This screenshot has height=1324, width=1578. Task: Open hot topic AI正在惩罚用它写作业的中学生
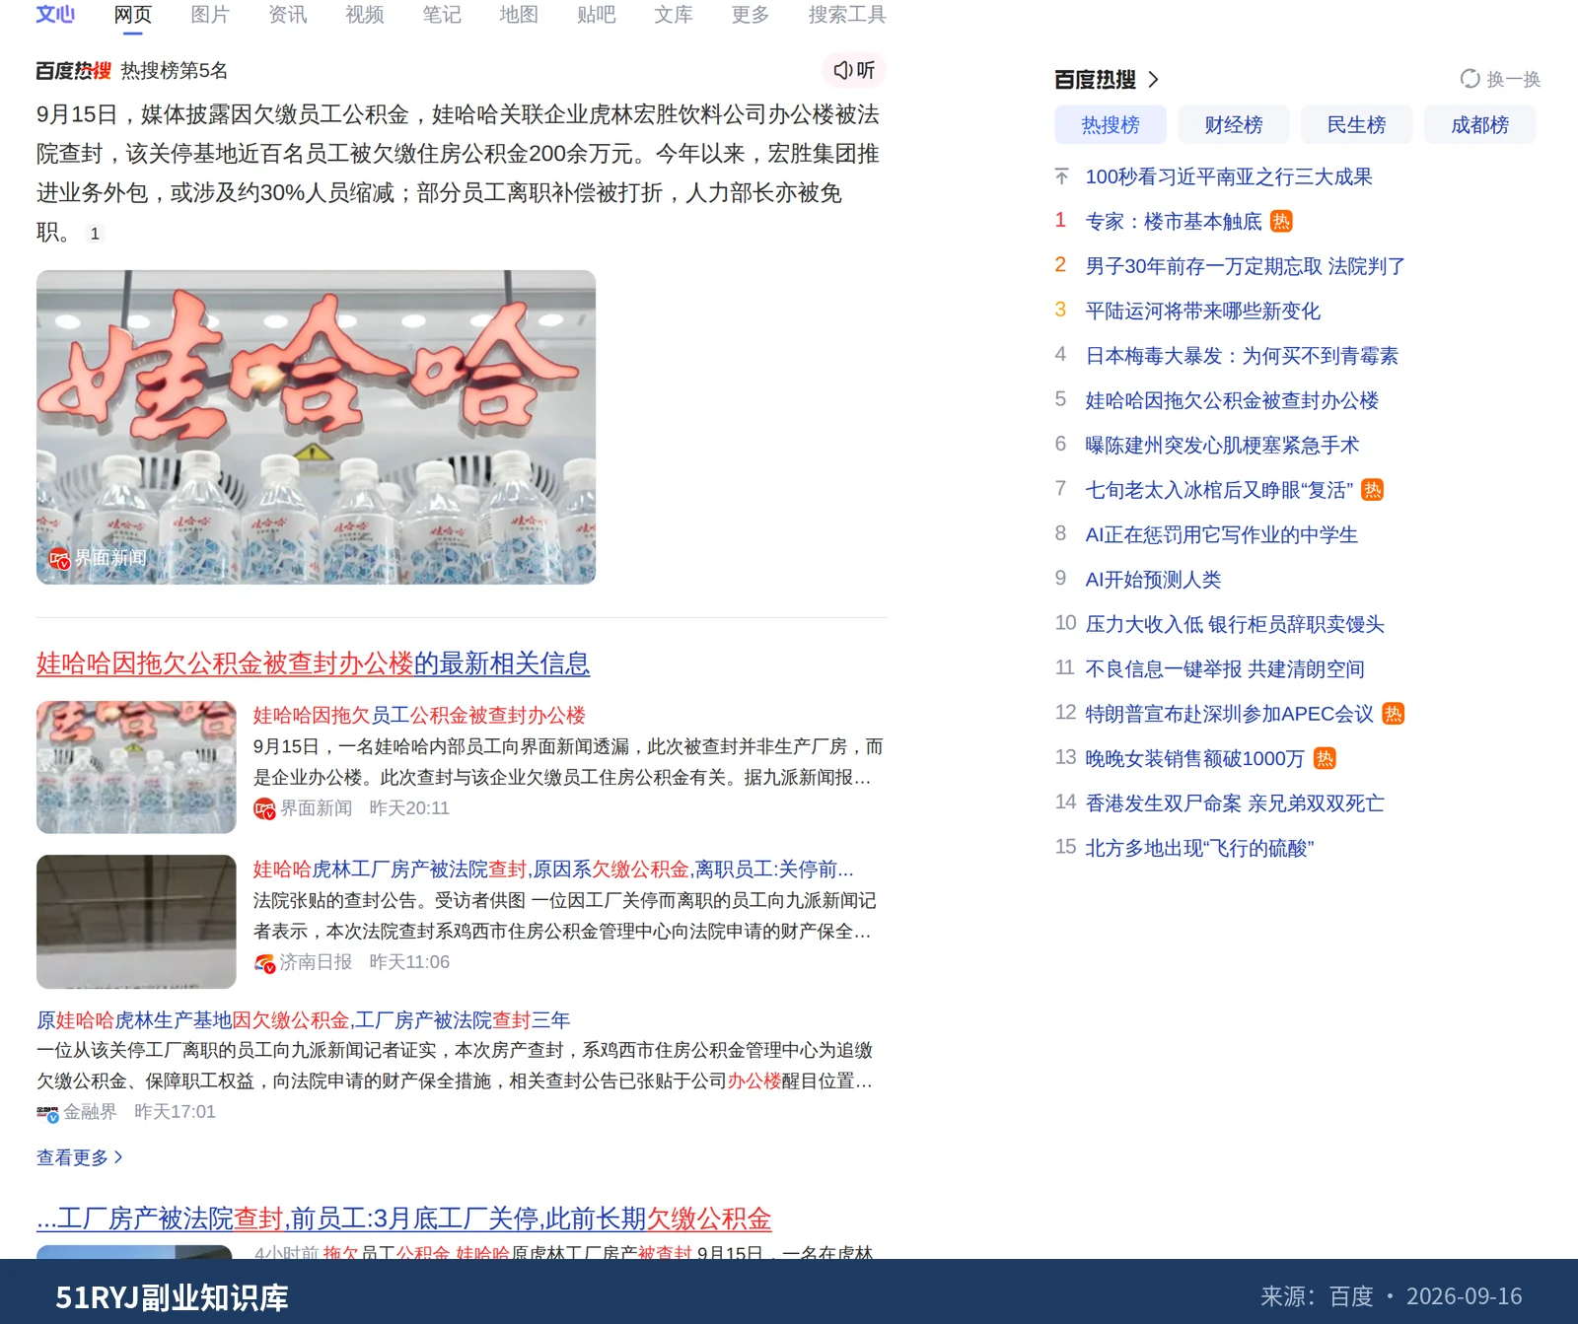[1221, 534]
